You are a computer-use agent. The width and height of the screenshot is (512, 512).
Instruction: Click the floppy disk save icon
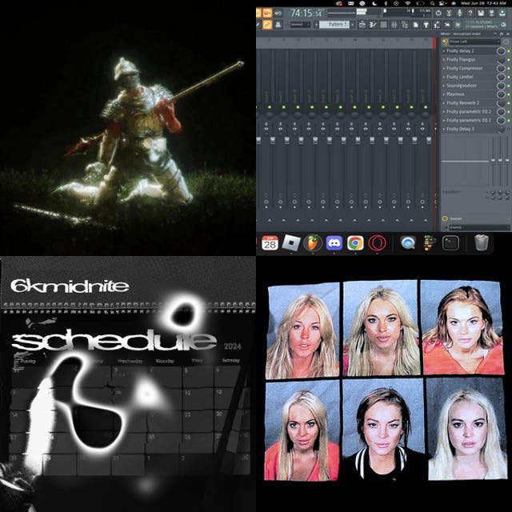pos(481,13)
